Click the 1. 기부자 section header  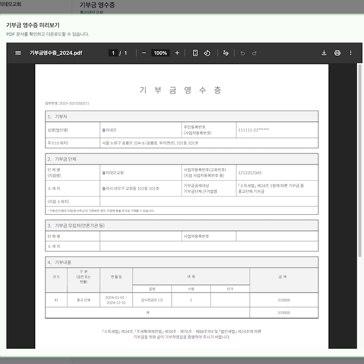(x=58, y=116)
